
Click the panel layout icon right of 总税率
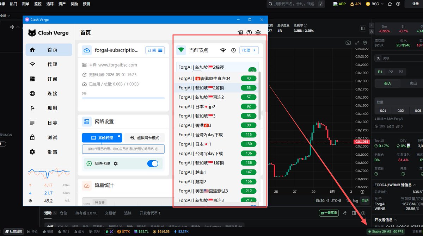point(363,28)
